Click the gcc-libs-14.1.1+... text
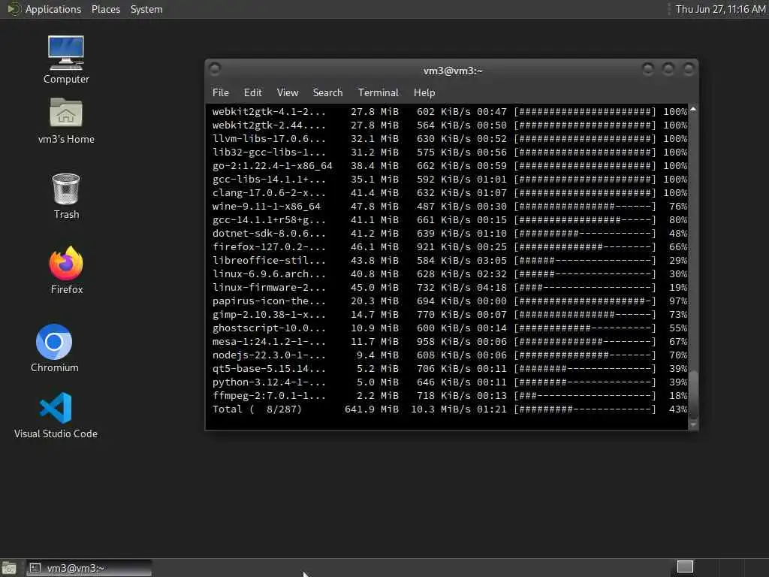Image resolution: width=769 pixels, height=577 pixels. [x=269, y=180]
